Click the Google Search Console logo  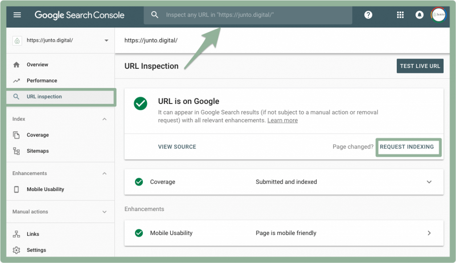point(79,15)
